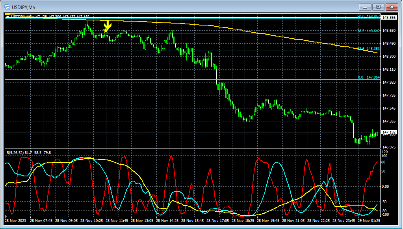The height and width of the screenshot is (229, 403).
Task: Restore down the USDJPY,M5 chart window
Action: tap(378, 7)
